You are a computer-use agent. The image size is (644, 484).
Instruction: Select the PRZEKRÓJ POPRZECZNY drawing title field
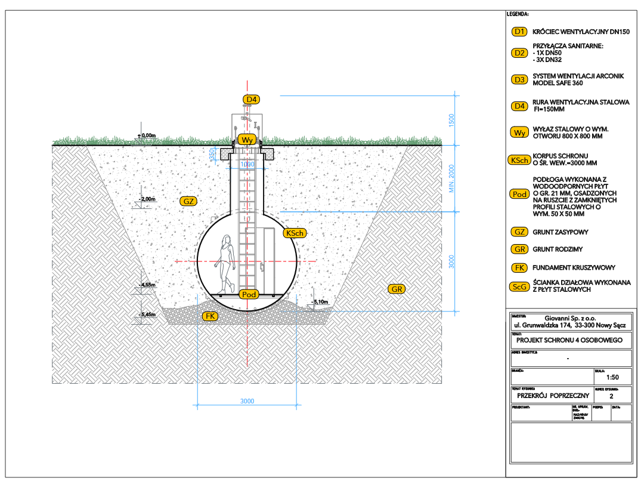click(x=553, y=395)
